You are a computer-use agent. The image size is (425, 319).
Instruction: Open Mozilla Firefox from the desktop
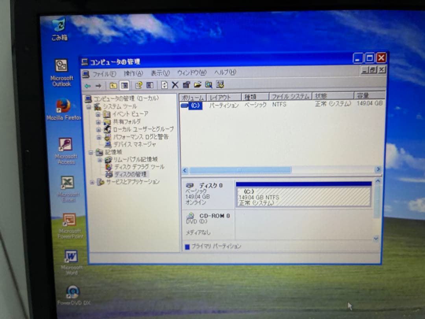point(64,104)
